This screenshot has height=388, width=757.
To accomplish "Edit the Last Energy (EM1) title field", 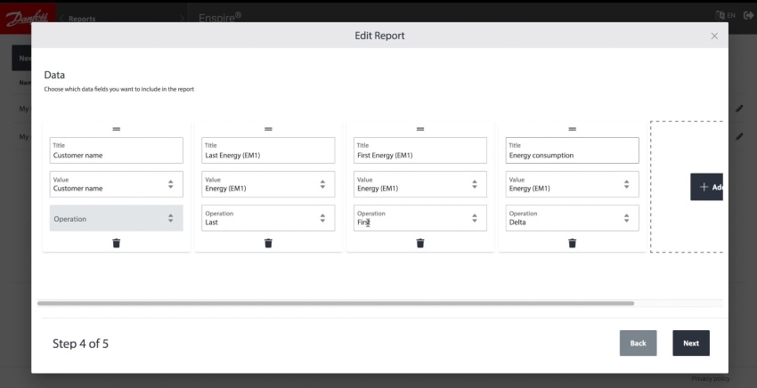I will point(268,150).
